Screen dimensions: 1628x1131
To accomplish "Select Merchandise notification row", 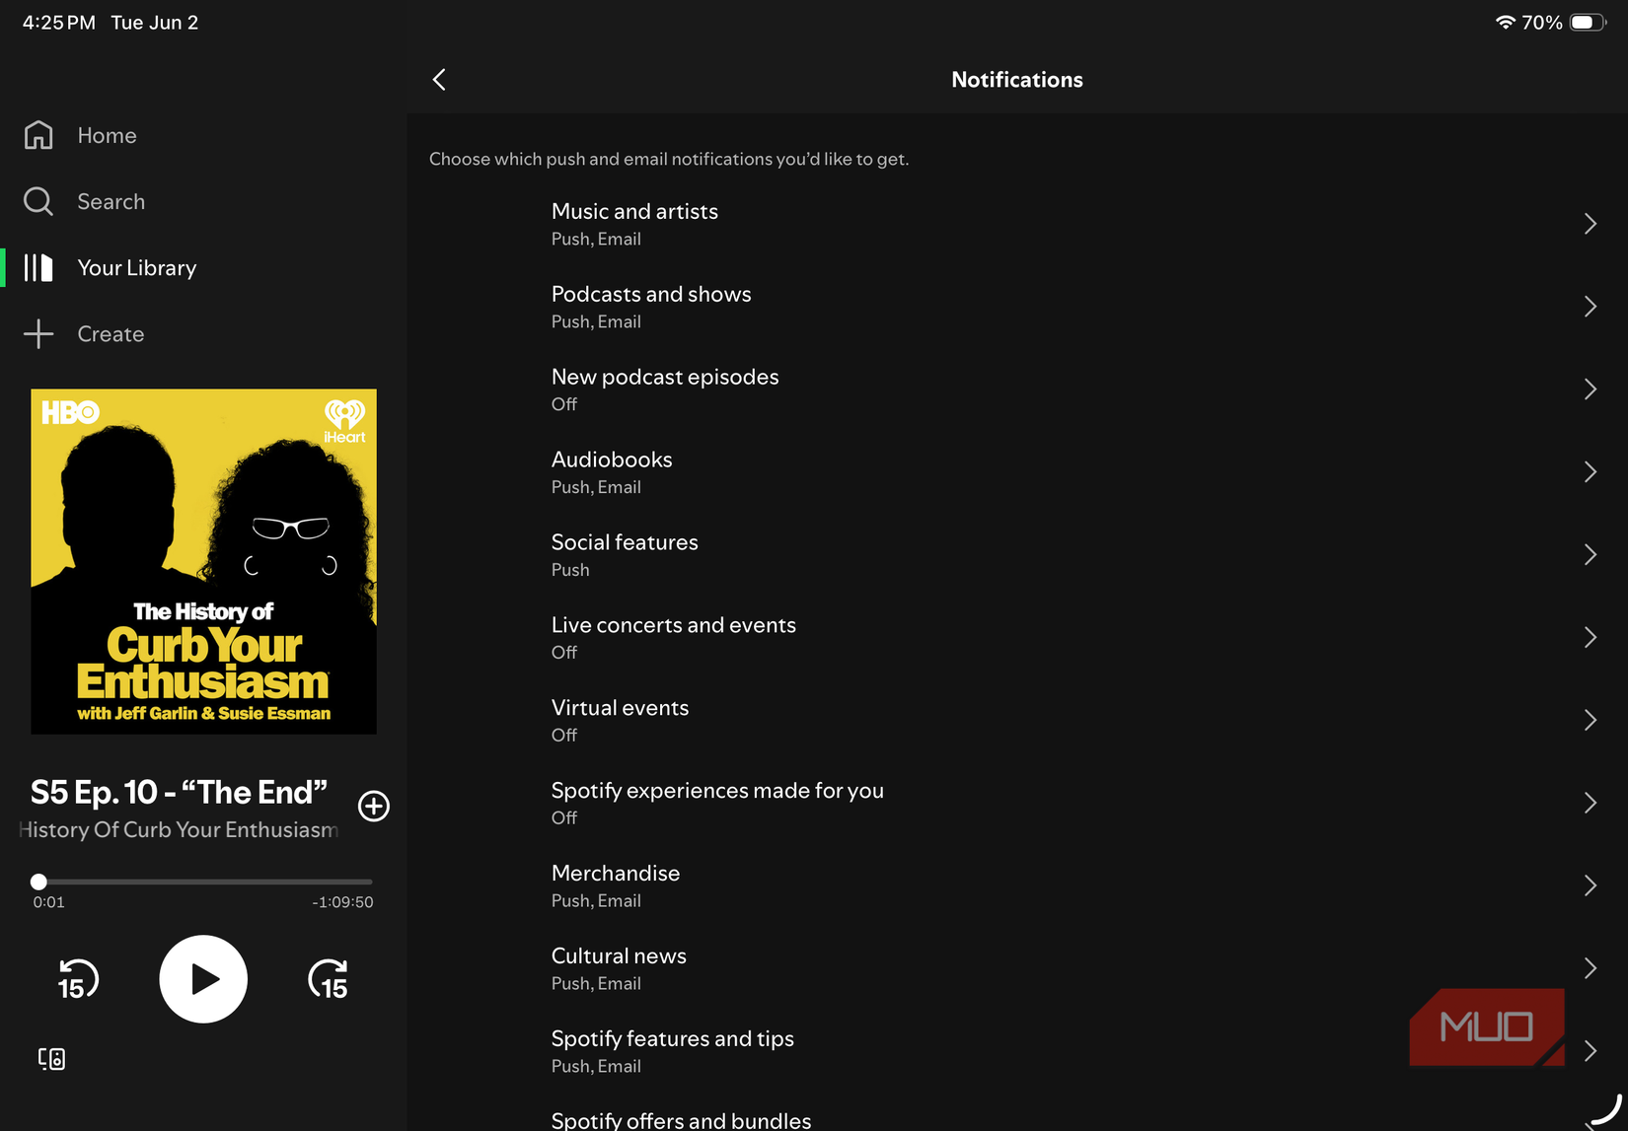I will tap(1017, 886).
